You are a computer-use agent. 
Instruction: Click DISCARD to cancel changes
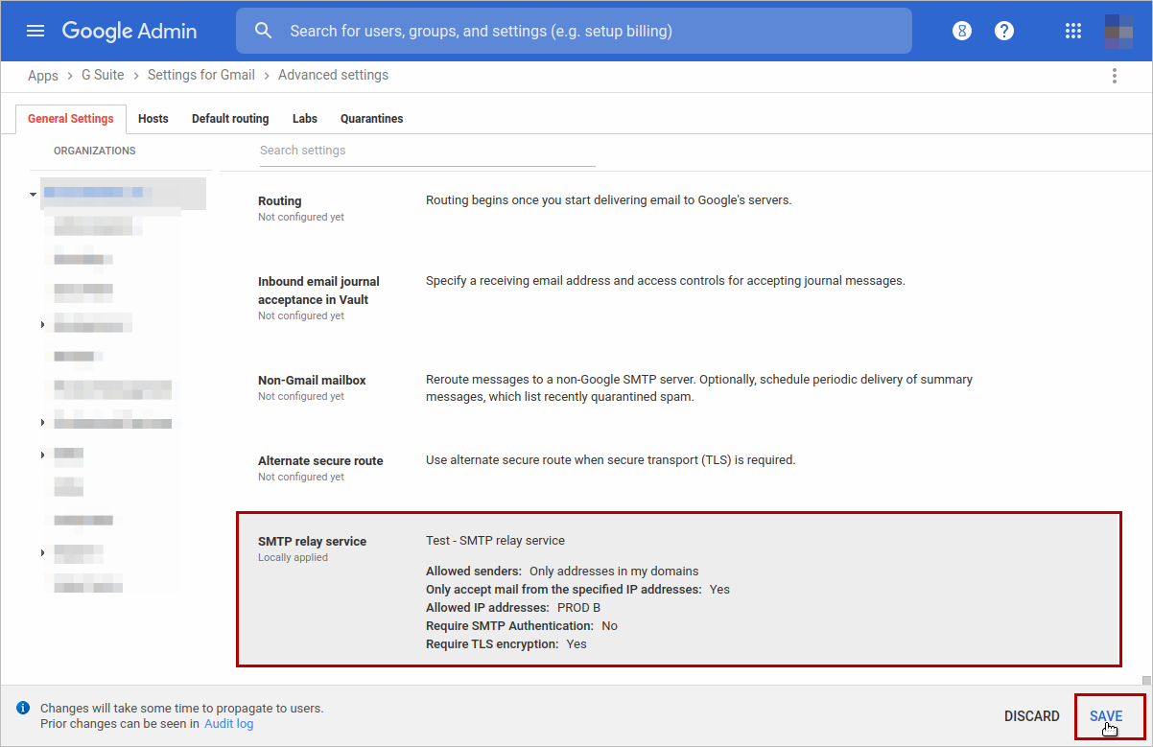(x=1031, y=716)
